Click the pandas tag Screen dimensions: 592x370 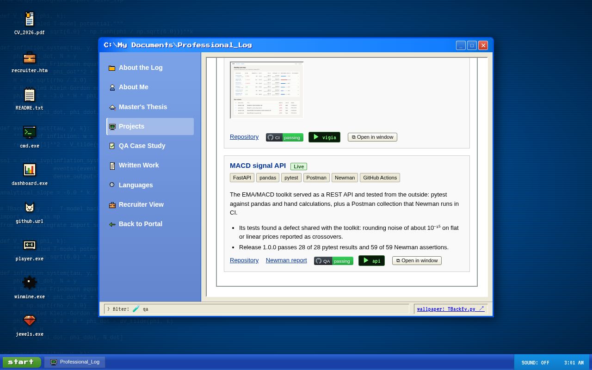click(x=268, y=178)
